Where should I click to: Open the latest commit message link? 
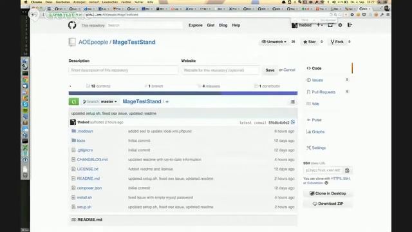click(114, 113)
